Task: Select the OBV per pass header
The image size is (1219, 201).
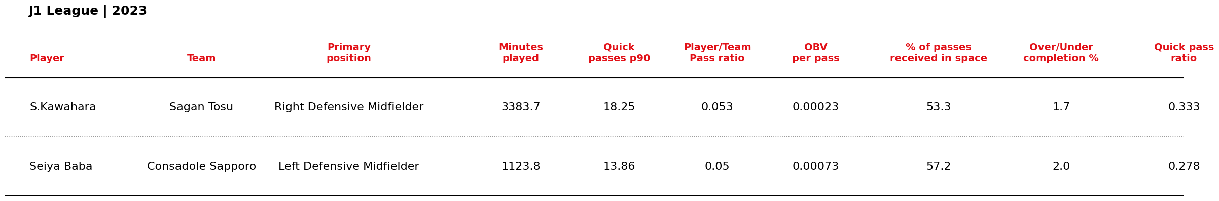Action: 816,53
